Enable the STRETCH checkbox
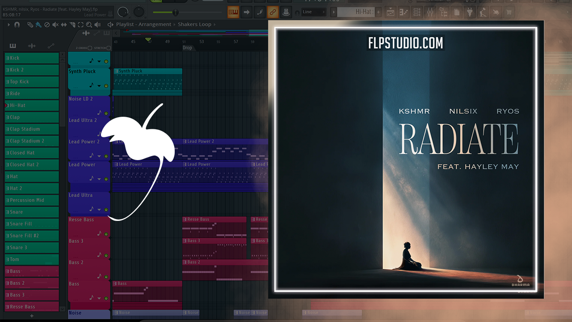Viewport: 572px width, 322px height. (x=109, y=48)
